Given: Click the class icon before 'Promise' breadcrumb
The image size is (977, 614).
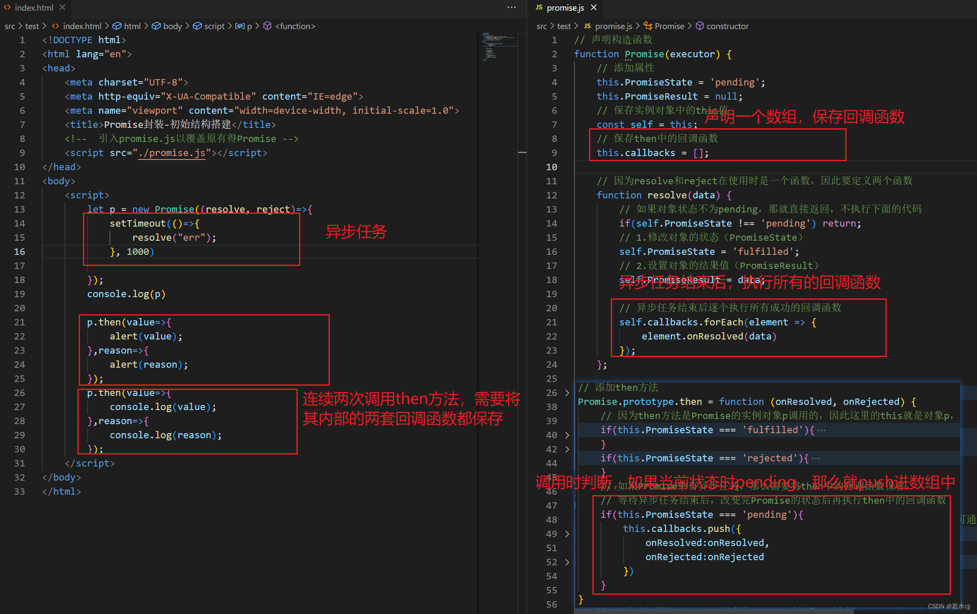Looking at the screenshot, I should [648, 26].
